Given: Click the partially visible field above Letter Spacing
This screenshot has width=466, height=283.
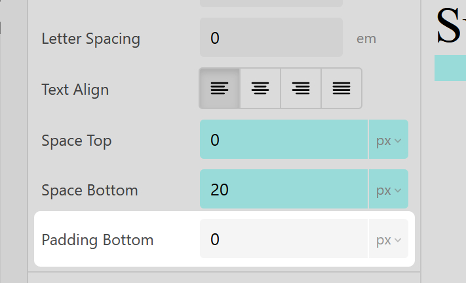Looking at the screenshot, I should click(x=271, y=3).
